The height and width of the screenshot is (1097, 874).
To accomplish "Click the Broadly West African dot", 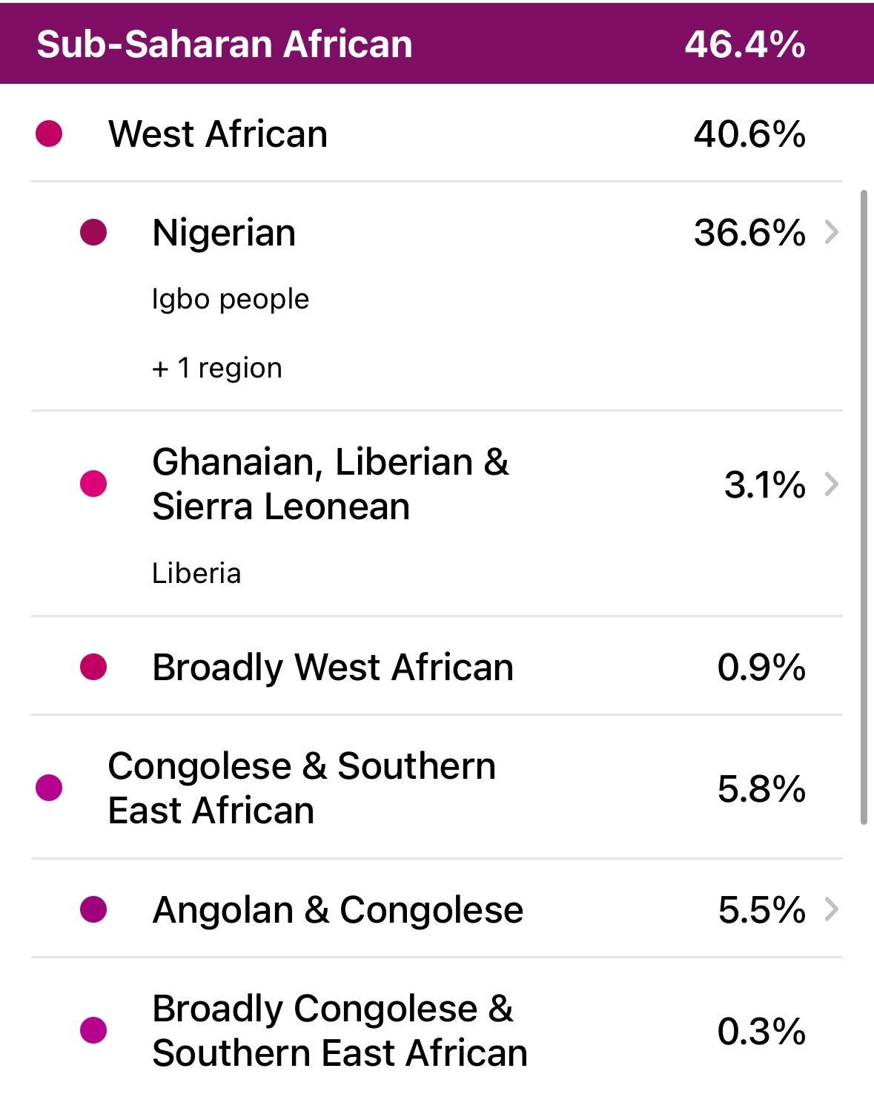I will point(93,667).
